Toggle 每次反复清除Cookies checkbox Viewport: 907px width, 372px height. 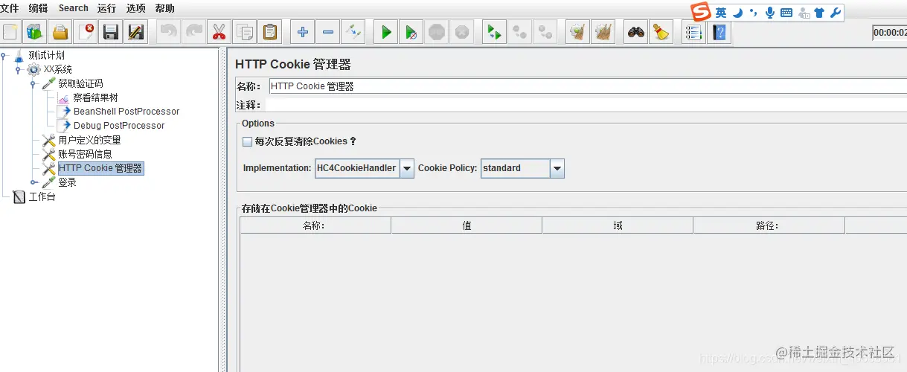coord(248,141)
